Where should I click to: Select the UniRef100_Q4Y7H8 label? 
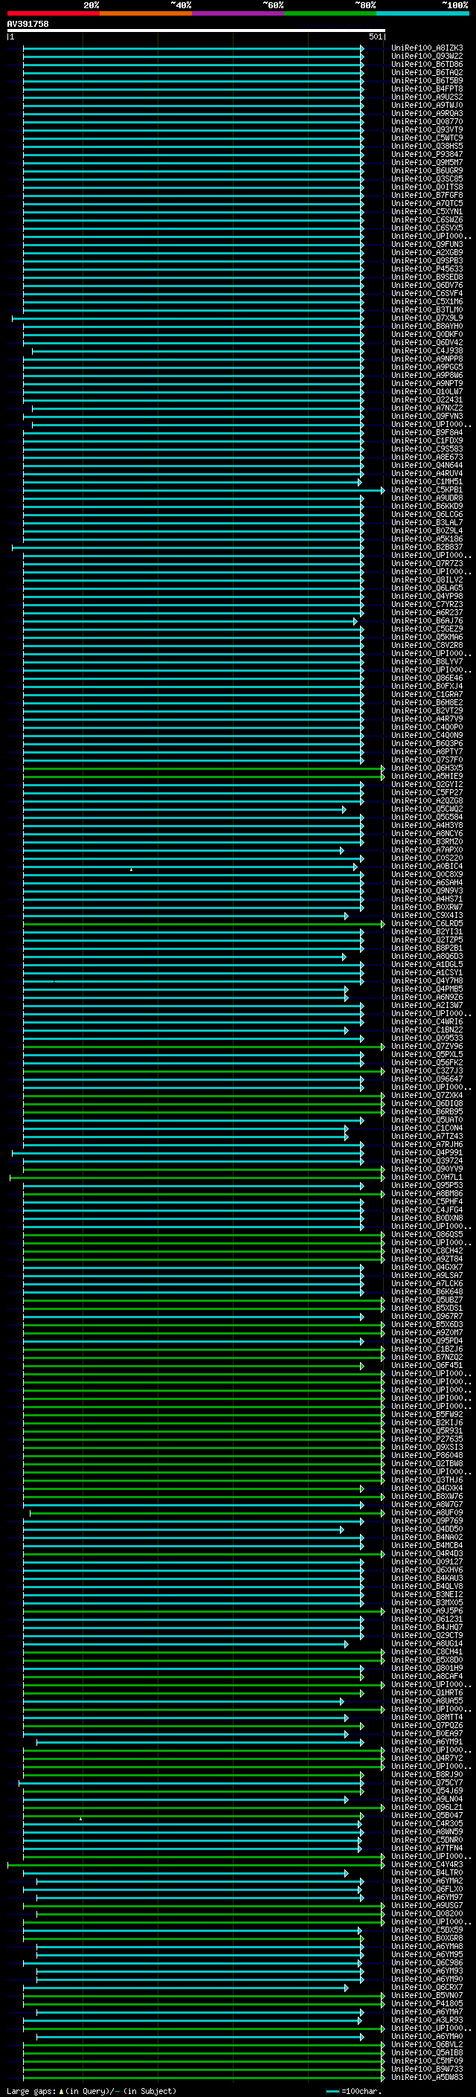pos(427,981)
